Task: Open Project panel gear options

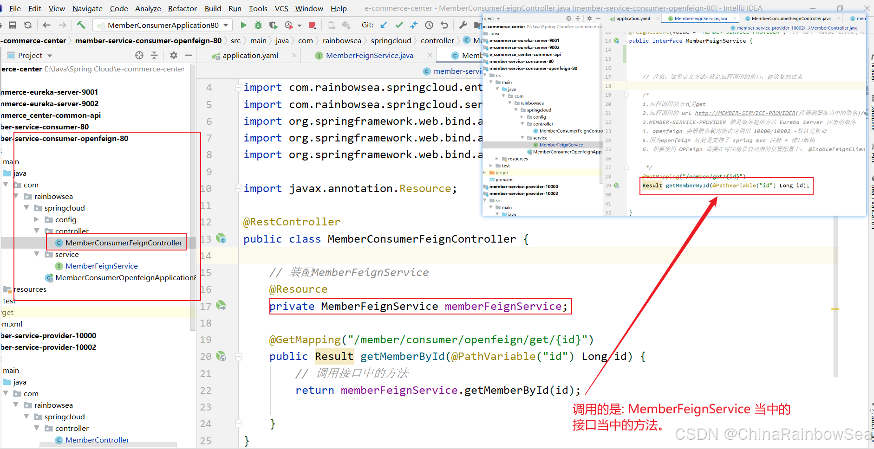Action: coord(173,55)
